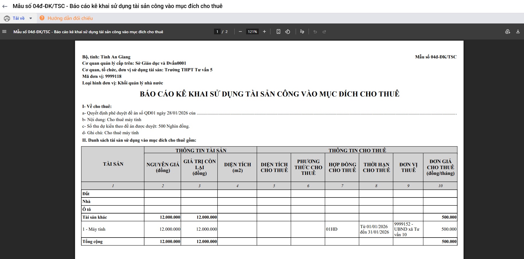
Task: Click the orange question mark help icon
Action: tap(42, 18)
